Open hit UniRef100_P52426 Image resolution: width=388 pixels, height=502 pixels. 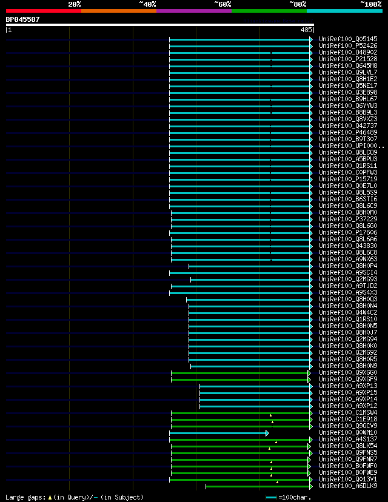[348, 46]
